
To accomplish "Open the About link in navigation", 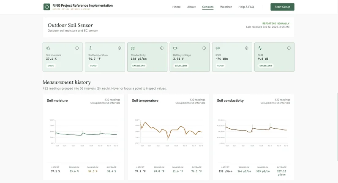I will coord(191,7).
